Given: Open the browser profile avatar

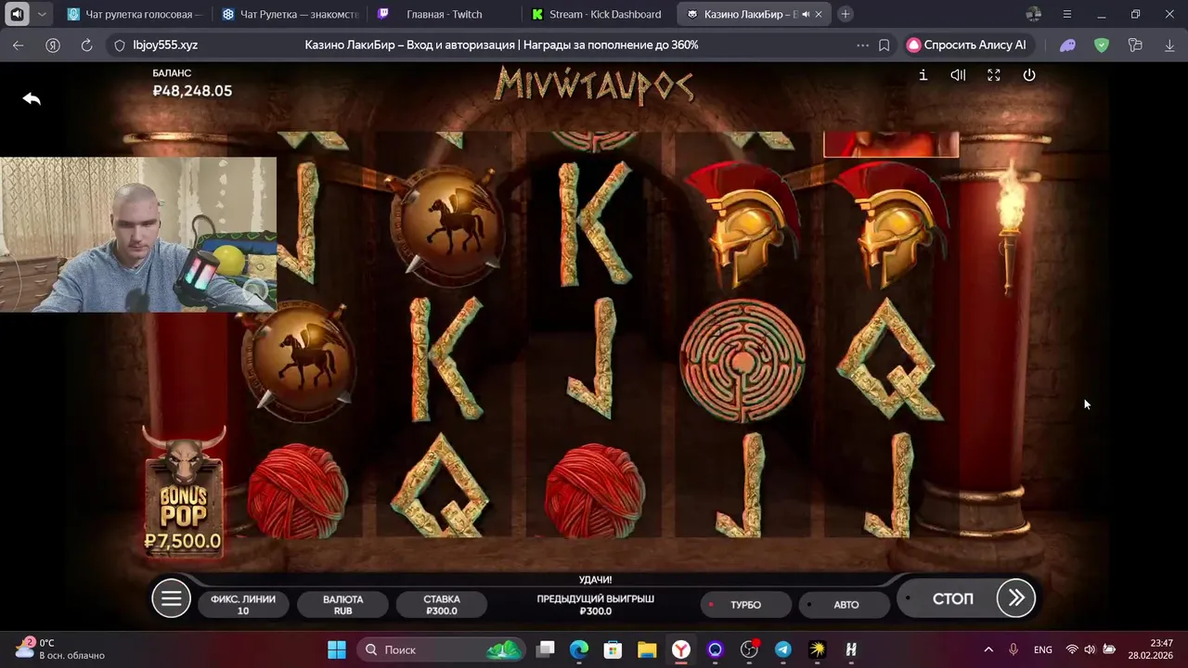Looking at the screenshot, I should 1034,14.
